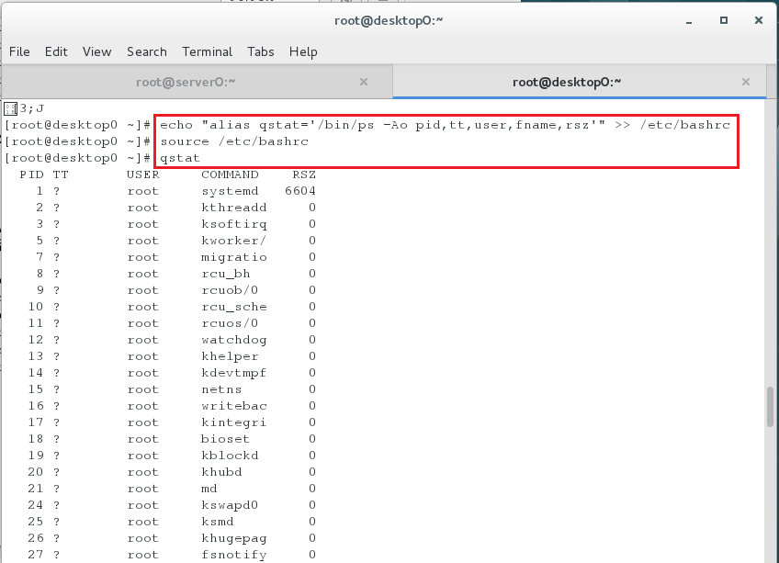Open the Tabs menu
779x563 pixels.
pyautogui.click(x=261, y=51)
